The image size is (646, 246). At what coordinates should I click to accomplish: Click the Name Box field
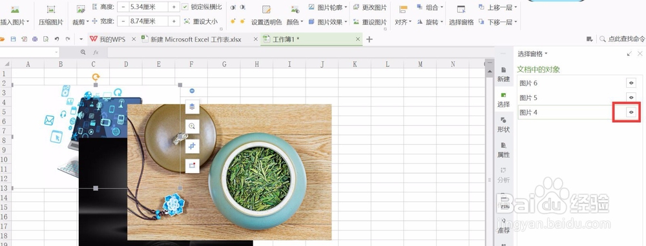pos(30,52)
